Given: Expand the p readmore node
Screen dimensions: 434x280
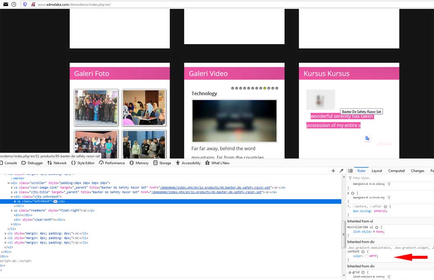Looking at the screenshot, I should click(12, 211).
